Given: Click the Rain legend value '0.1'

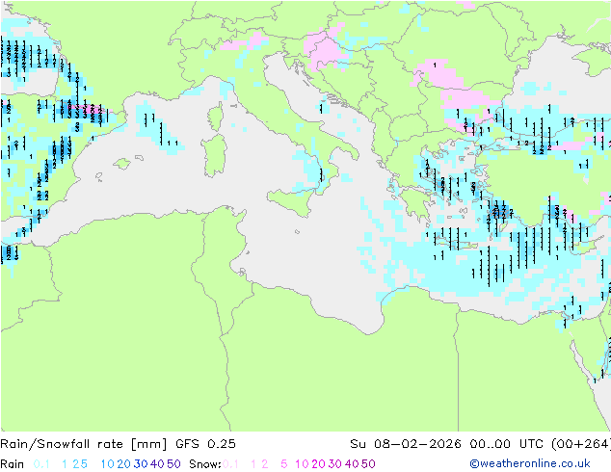Looking at the screenshot, I should [41, 464].
